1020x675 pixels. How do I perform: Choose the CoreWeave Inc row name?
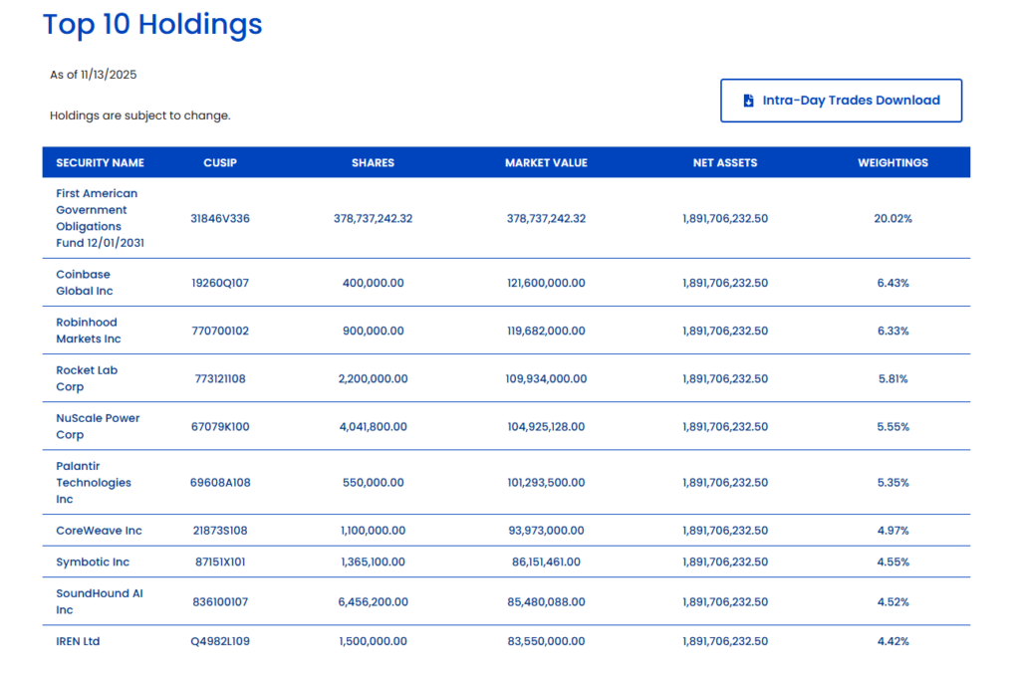(99, 531)
